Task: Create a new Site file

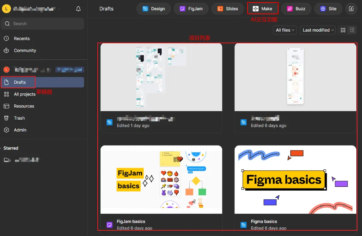Action: 328,9
